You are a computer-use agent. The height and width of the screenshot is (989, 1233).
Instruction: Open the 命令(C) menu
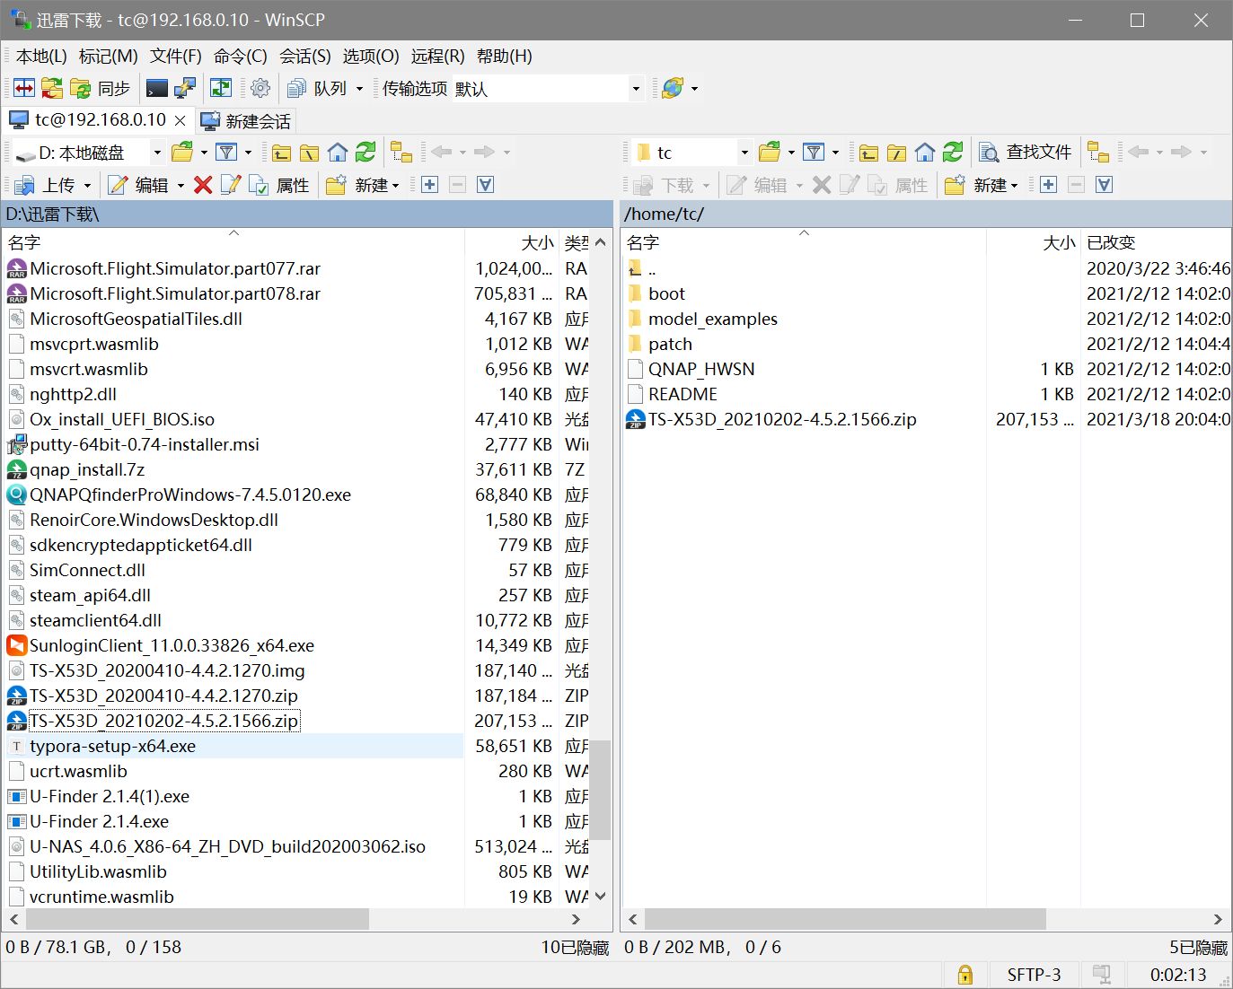click(241, 56)
